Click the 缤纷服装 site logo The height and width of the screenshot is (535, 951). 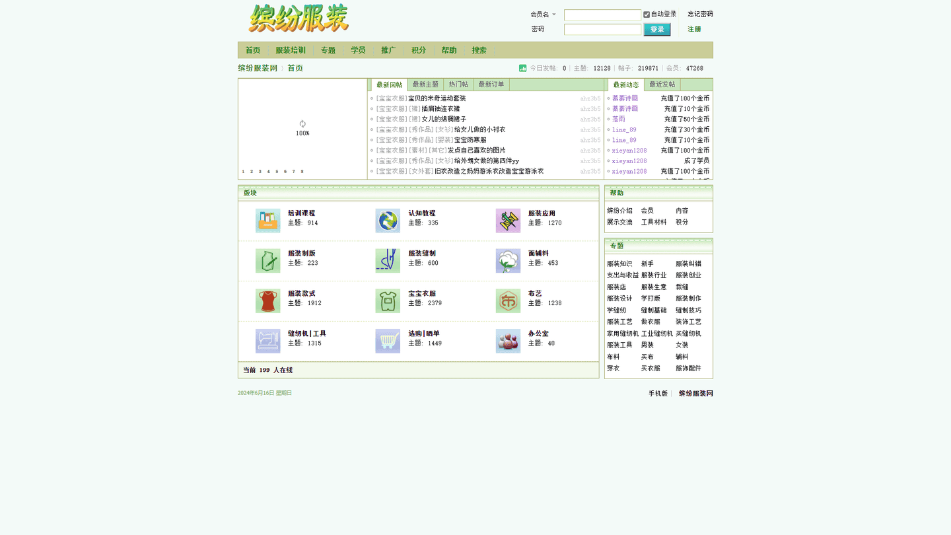pyautogui.click(x=299, y=18)
